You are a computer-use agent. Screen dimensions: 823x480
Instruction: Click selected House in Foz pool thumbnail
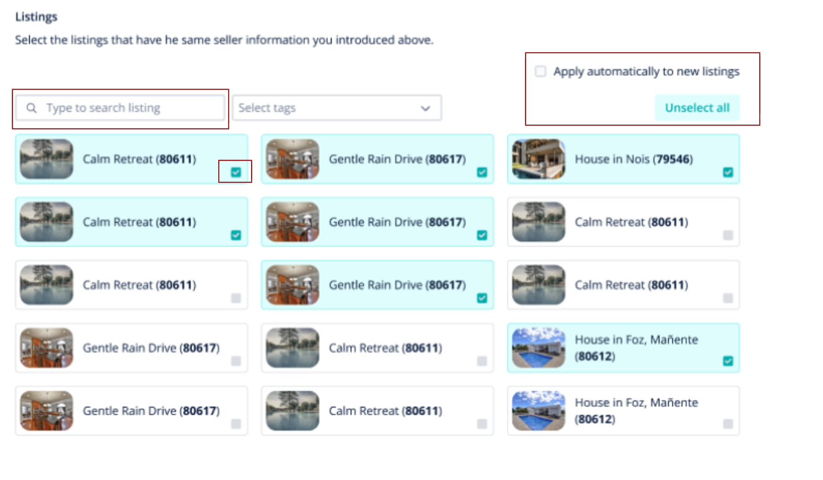pyautogui.click(x=539, y=348)
